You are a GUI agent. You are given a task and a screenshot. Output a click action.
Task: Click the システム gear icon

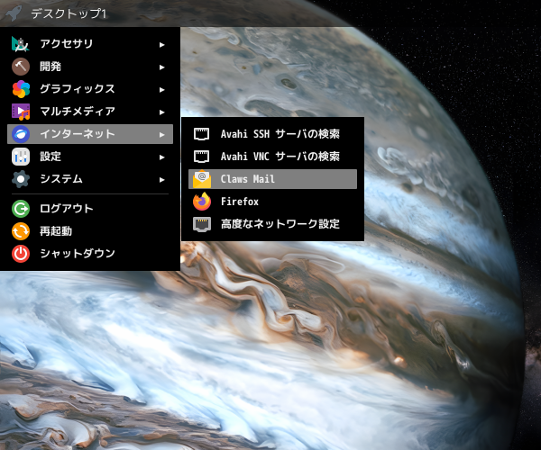pos(21,179)
